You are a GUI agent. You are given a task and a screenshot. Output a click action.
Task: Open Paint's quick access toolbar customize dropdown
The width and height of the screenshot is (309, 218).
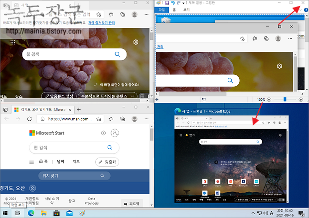[x=183, y=3]
